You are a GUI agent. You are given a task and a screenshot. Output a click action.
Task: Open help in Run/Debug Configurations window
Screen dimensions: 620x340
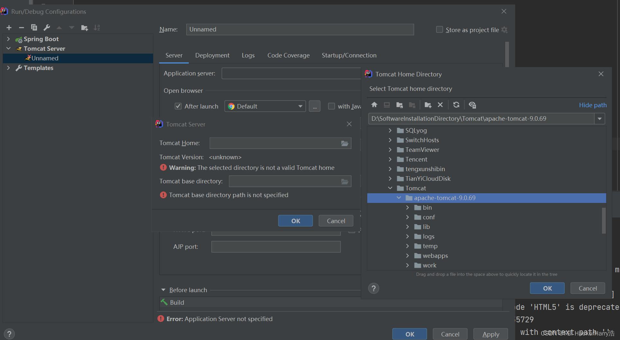pyautogui.click(x=9, y=334)
